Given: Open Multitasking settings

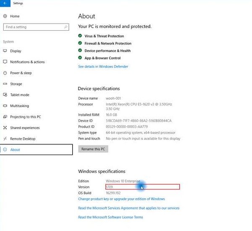Looking at the screenshot, I should [x=19, y=106].
